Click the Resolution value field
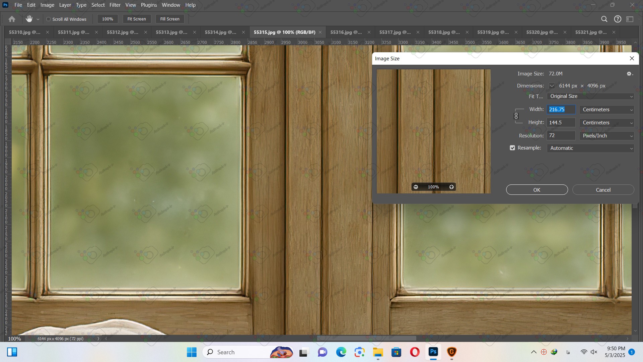 tap(561, 136)
